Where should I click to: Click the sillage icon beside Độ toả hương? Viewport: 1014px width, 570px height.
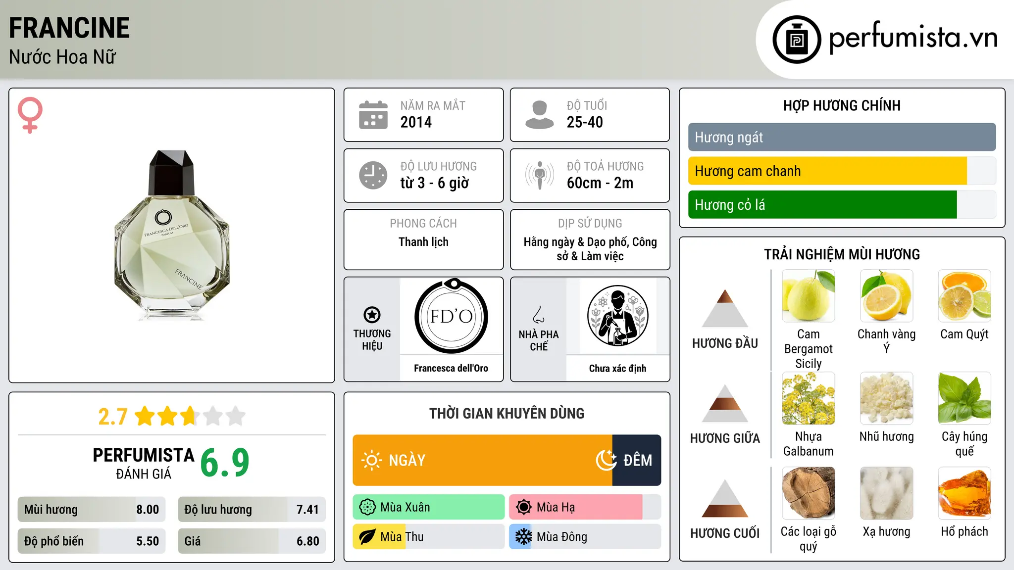coord(540,175)
